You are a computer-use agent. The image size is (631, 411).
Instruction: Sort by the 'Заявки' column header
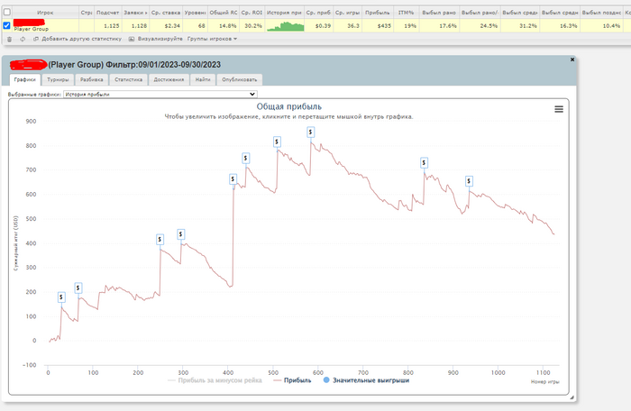[135, 13]
